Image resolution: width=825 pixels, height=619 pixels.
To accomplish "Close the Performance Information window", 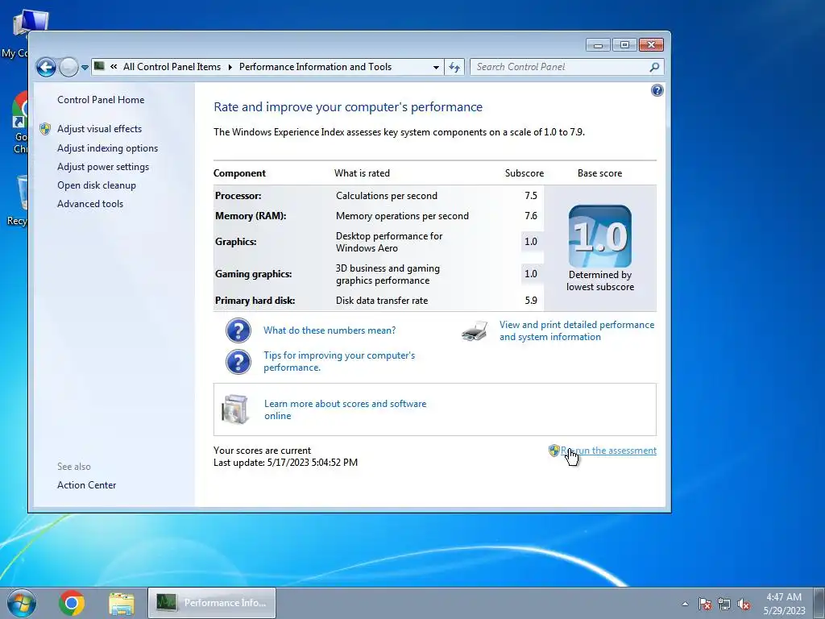I will coord(651,45).
